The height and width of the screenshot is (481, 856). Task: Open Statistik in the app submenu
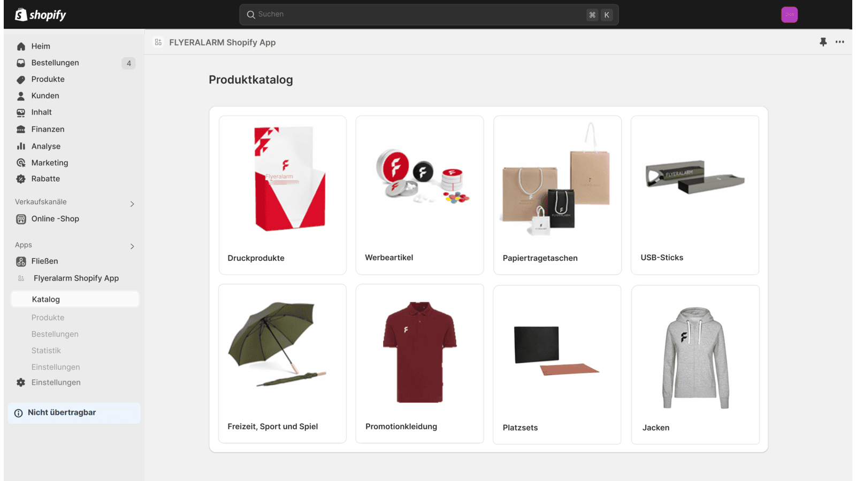pyautogui.click(x=46, y=351)
